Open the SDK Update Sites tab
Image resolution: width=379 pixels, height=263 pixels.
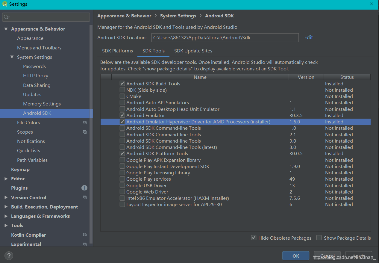193,51
